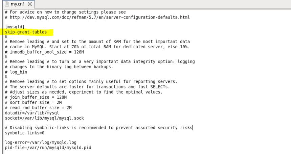Click the read_rnd_buffer_size = 2M line
The image size is (291, 154).
[38, 108]
